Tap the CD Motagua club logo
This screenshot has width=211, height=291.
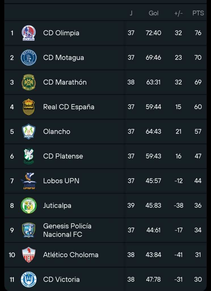(29, 58)
